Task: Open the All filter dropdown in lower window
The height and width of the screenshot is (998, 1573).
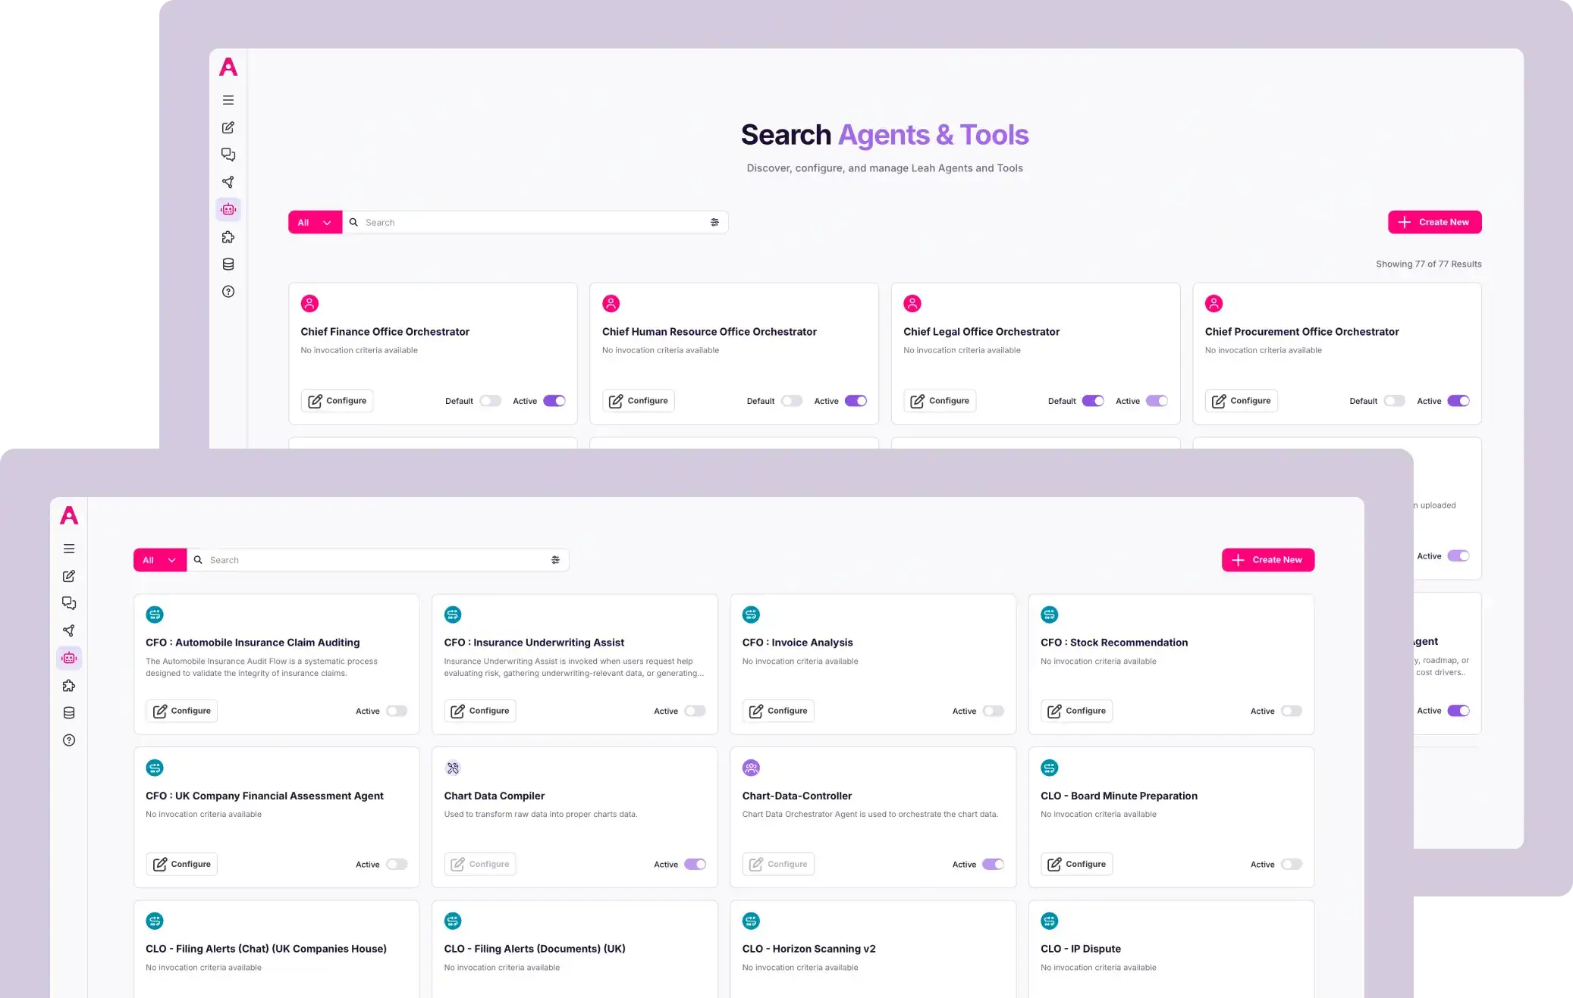Action: [x=159, y=560]
